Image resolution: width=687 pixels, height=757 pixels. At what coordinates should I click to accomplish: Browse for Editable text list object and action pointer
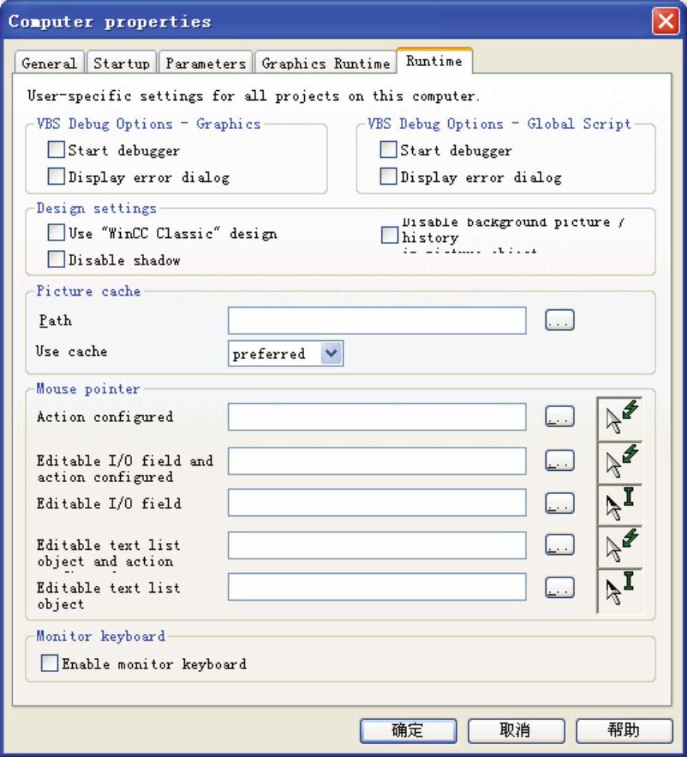pos(559,545)
